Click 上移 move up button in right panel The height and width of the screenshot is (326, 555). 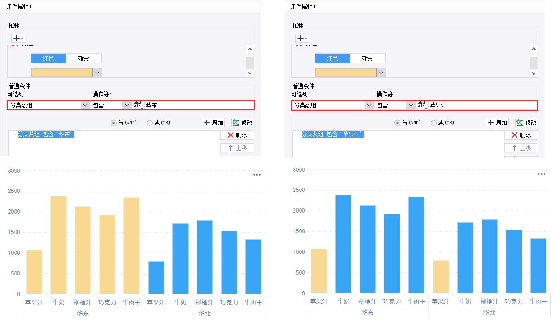521,148
